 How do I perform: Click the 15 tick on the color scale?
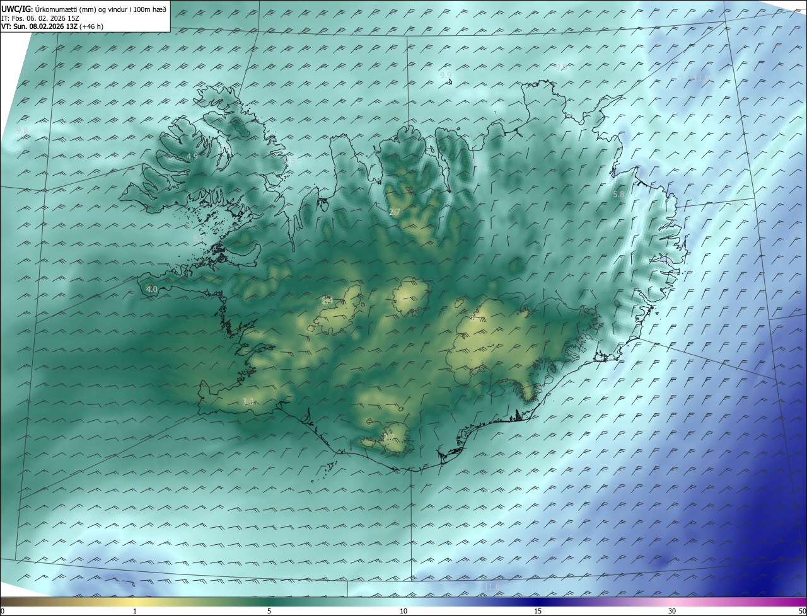click(538, 611)
